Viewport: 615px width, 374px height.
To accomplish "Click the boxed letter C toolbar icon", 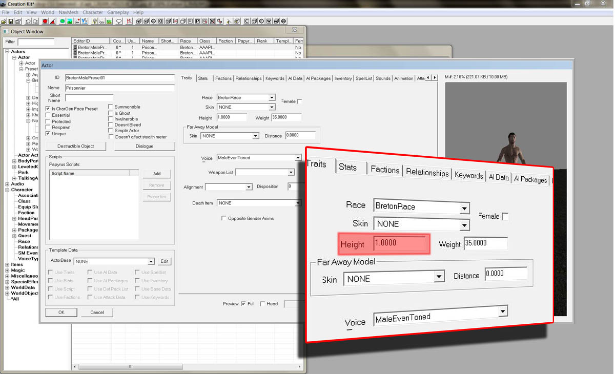I will click(247, 22).
